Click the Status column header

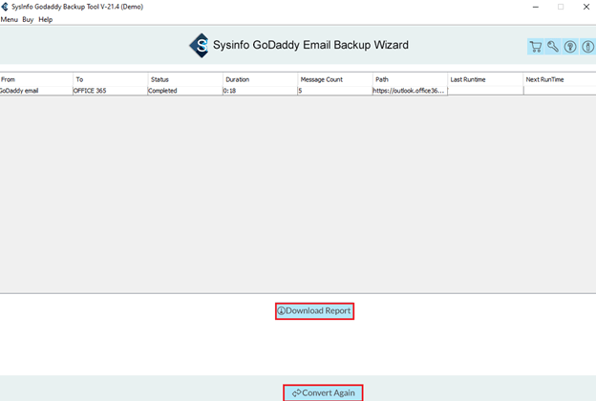tap(185, 79)
